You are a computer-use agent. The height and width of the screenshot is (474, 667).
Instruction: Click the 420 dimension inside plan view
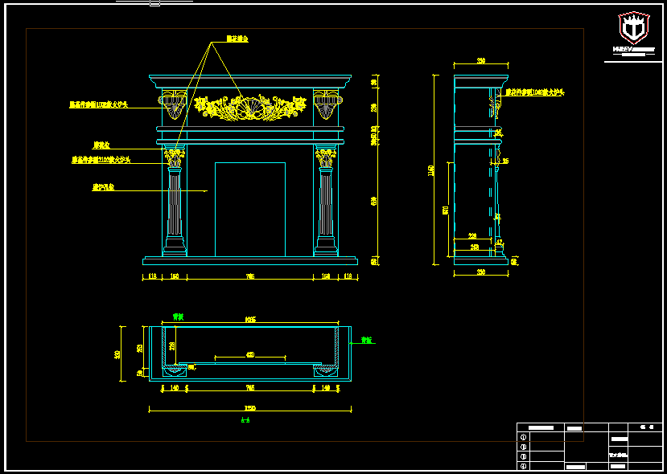click(250, 354)
